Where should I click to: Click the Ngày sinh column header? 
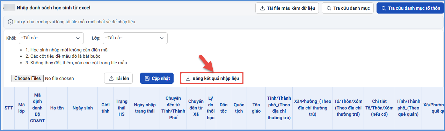point(82,108)
